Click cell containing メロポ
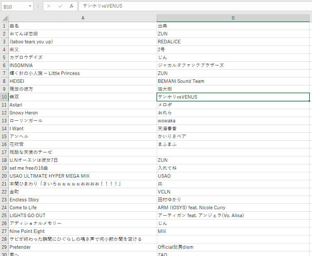The image size is (312, 256). pos(233,105)
